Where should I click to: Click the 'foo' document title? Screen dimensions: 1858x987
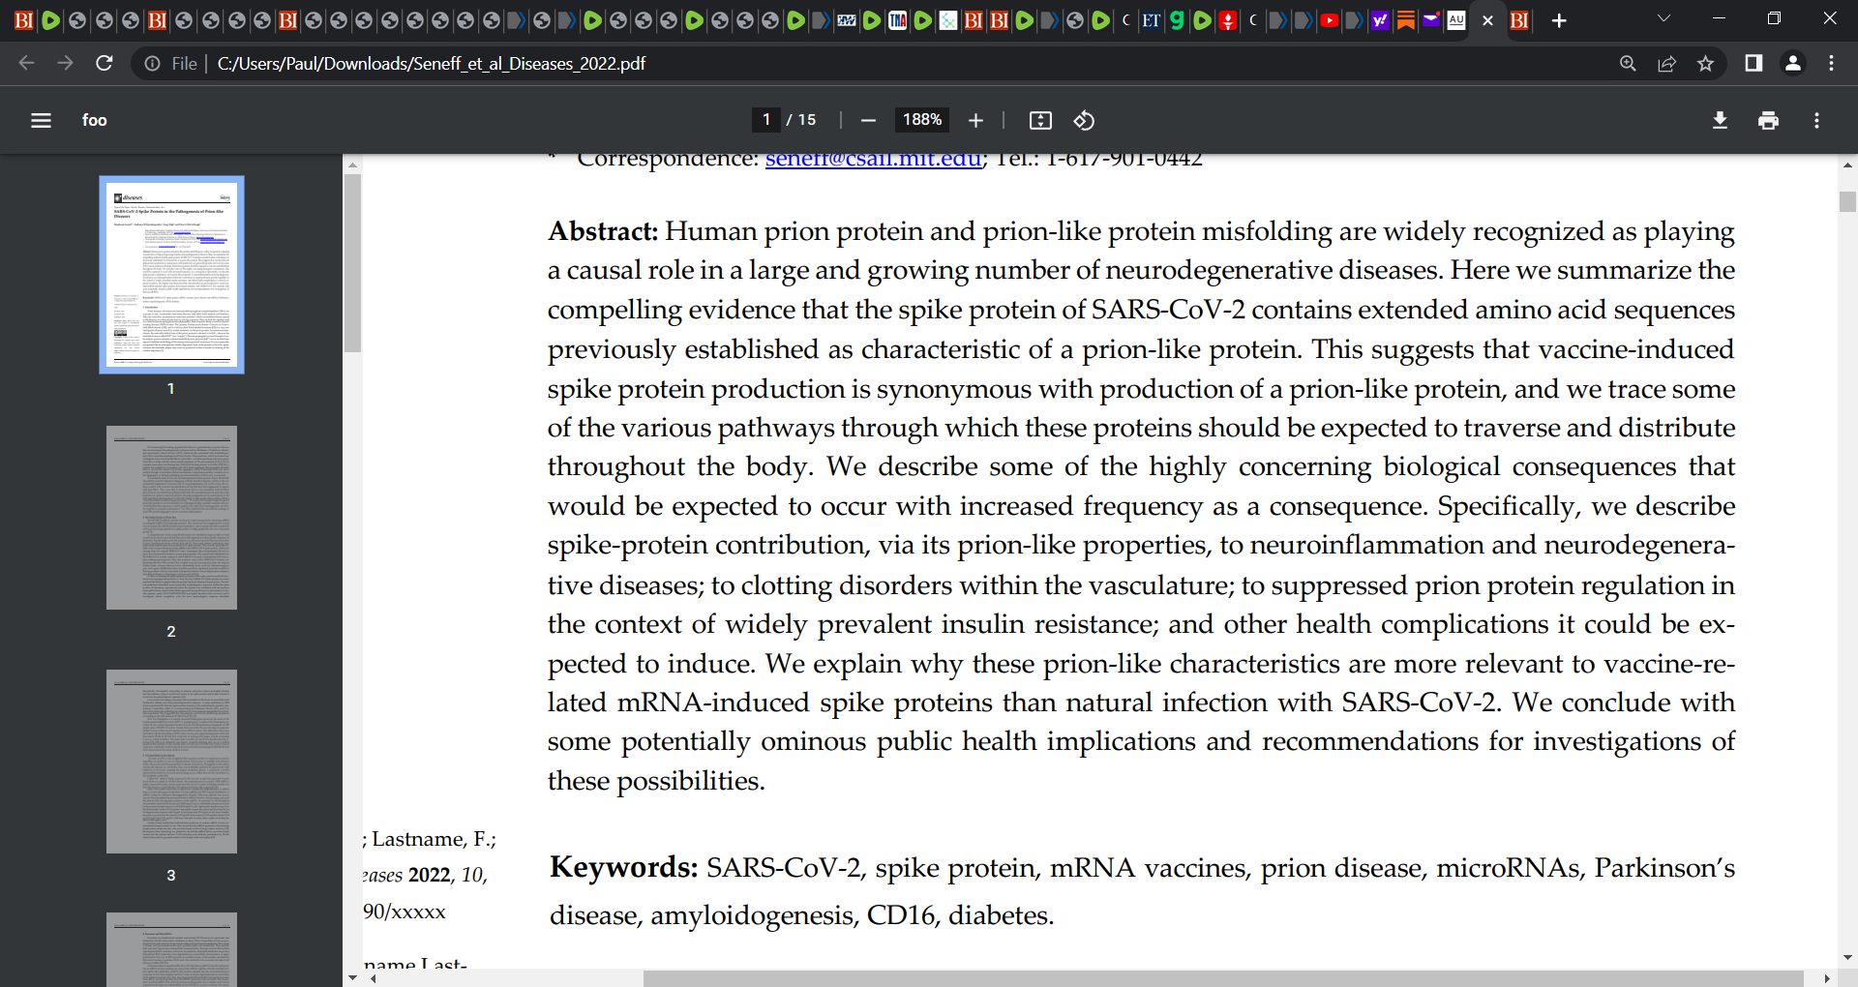pyautogui.click(x=94, y=120)
